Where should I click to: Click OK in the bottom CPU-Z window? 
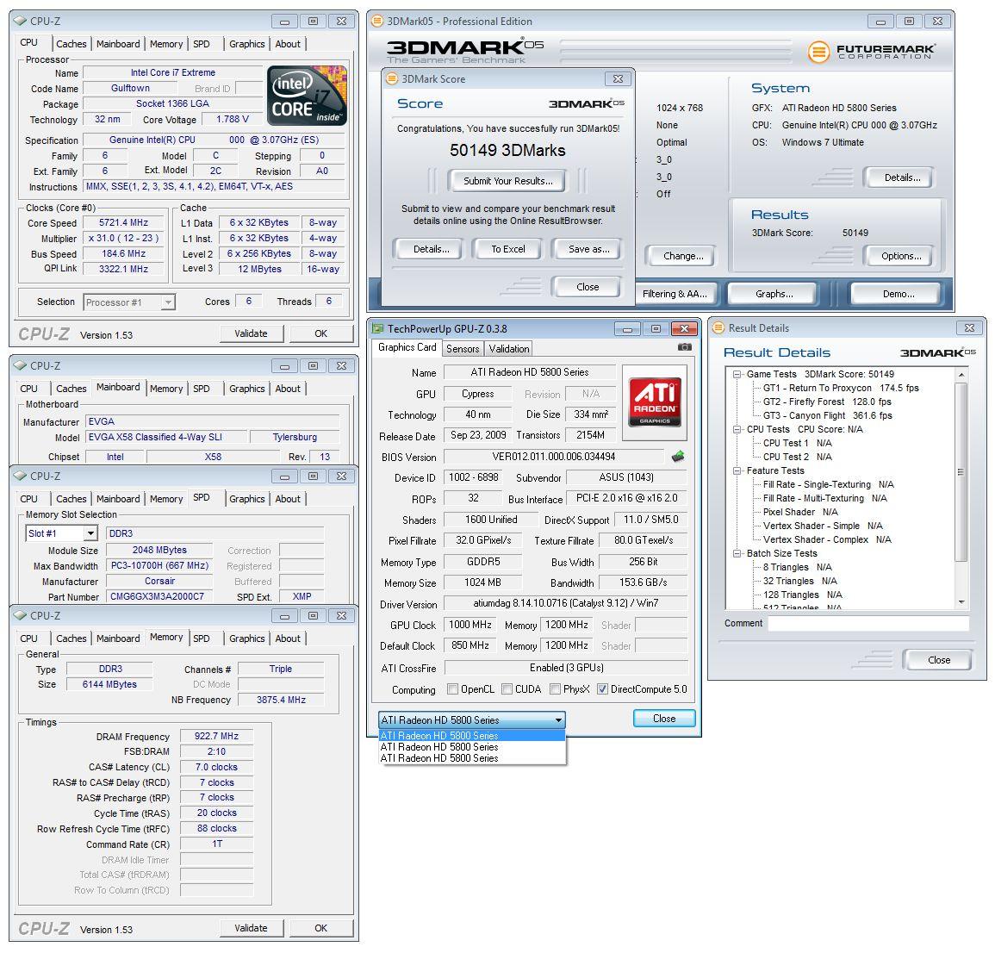pyautogui.click(x=321, y=928)
